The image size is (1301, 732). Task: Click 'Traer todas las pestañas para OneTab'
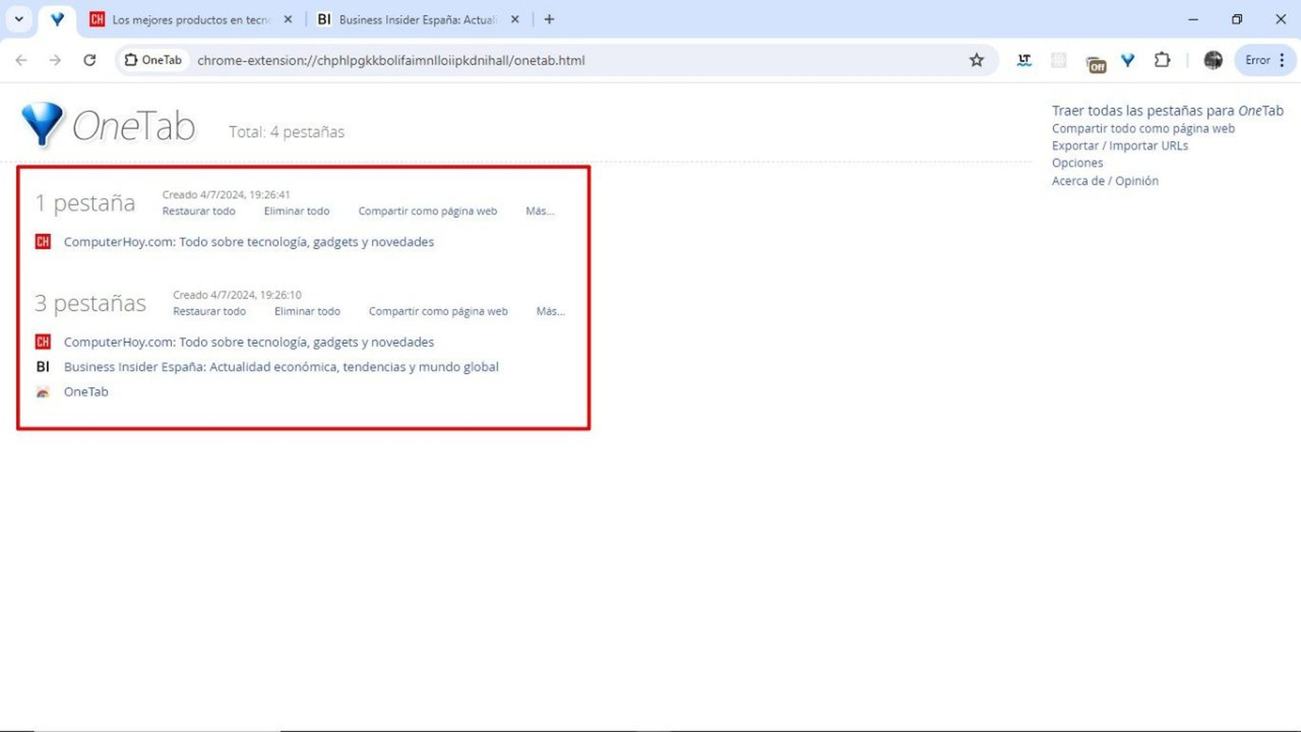(1167, 110)
